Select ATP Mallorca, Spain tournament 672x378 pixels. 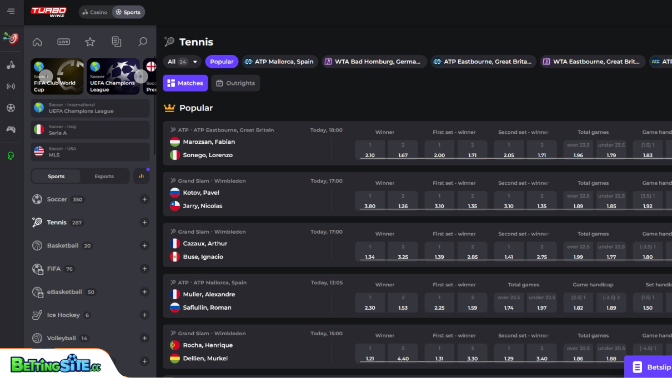pyautogui.click(x=279, y=62)
